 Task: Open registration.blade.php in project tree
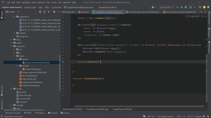pyautogui.click(x=31, y=82)
